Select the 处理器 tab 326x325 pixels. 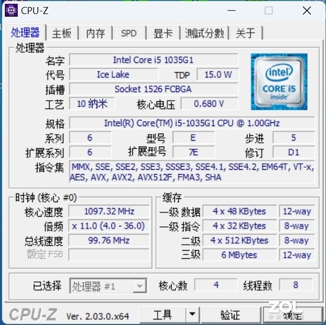point(25,32)
